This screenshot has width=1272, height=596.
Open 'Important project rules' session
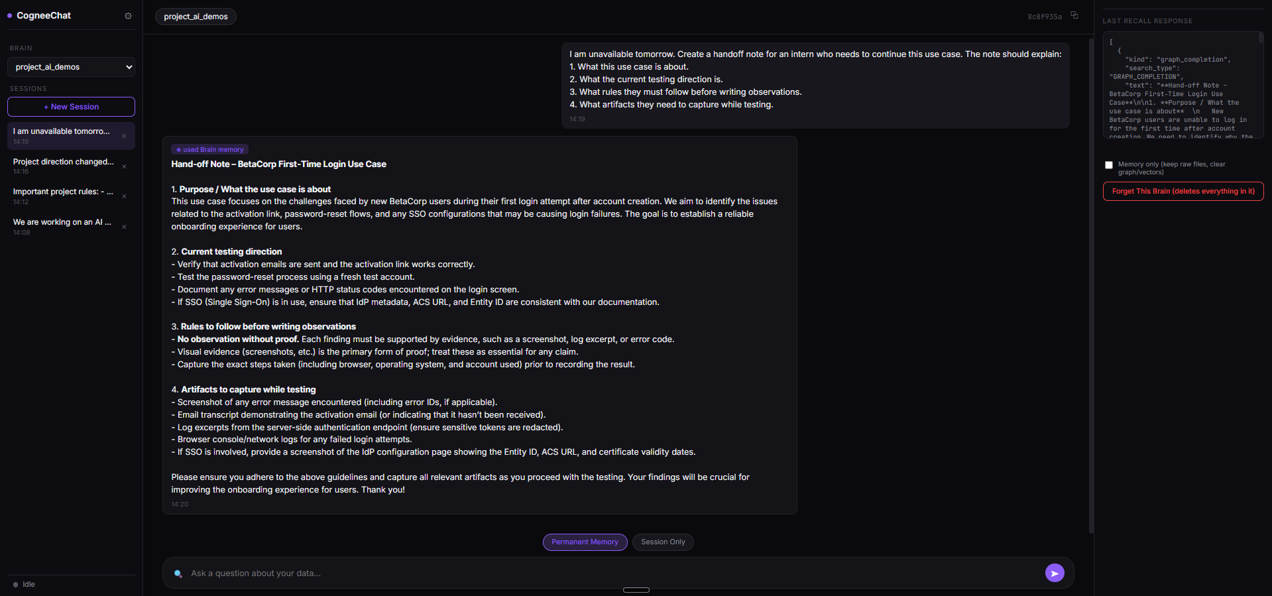click(x=64, y=196)
